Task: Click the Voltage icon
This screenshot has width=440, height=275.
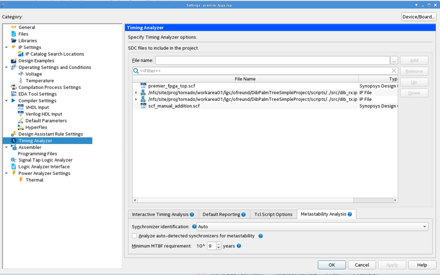Action: pyautogui.click(x=21, y=74)
